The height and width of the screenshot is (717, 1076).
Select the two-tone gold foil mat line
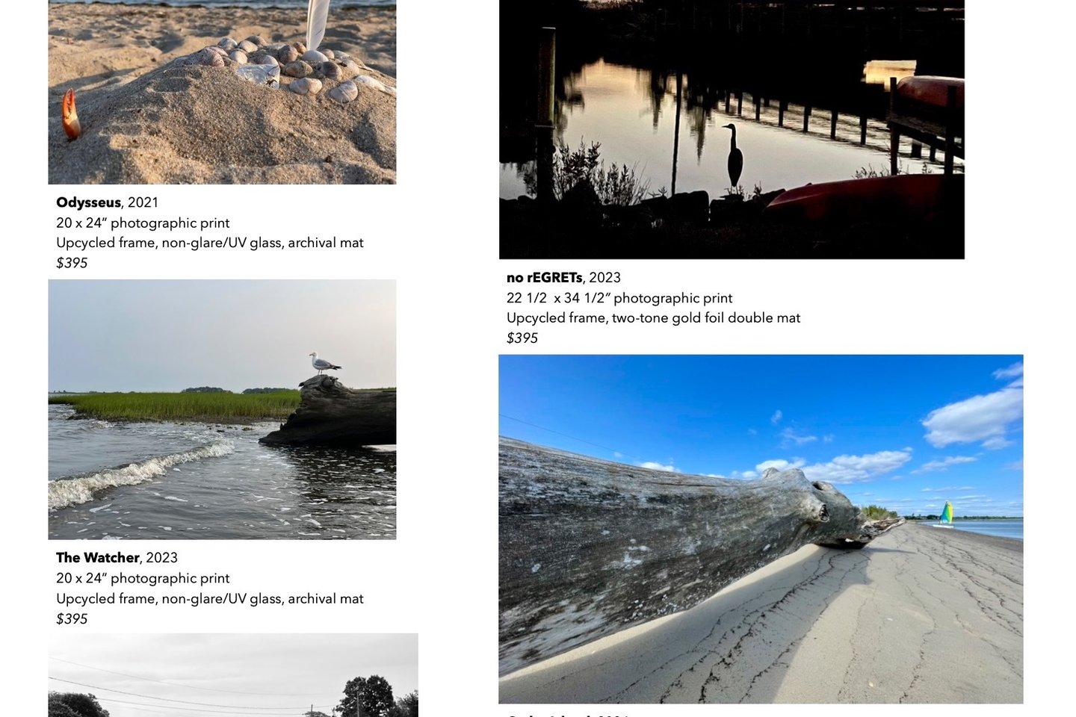tap(653, 318)
